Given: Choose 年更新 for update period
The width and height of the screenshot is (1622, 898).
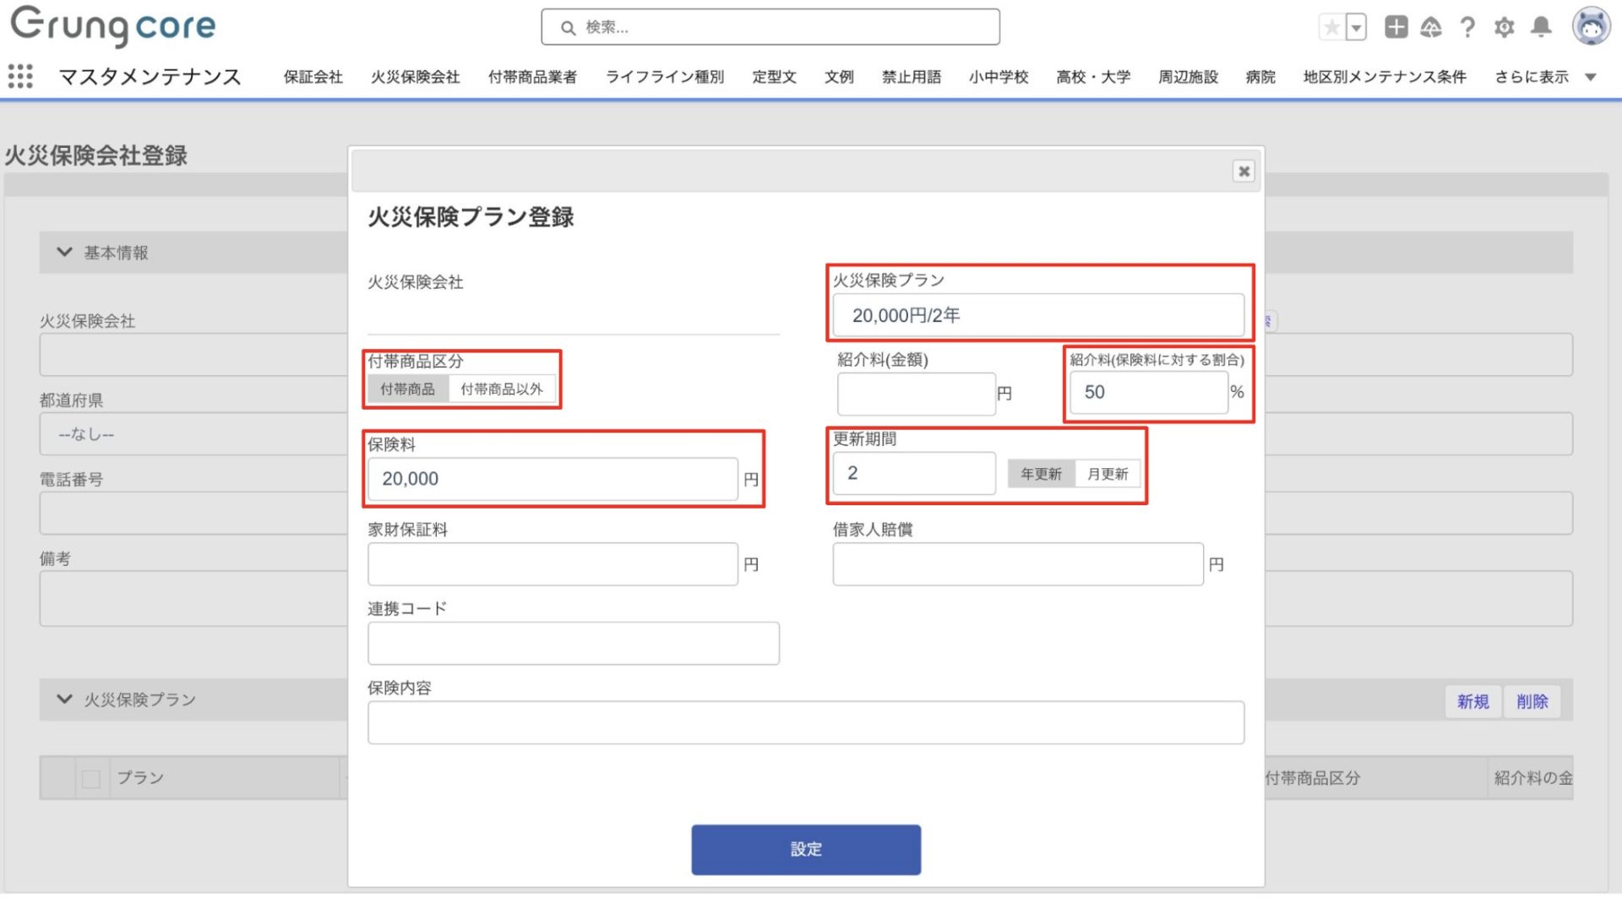Looking at the screenshot, I should [x=1041, y=475].
